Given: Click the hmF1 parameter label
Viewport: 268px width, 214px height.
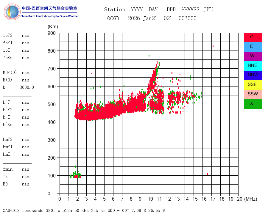Looking at the screenshot, I should point(8,147).
